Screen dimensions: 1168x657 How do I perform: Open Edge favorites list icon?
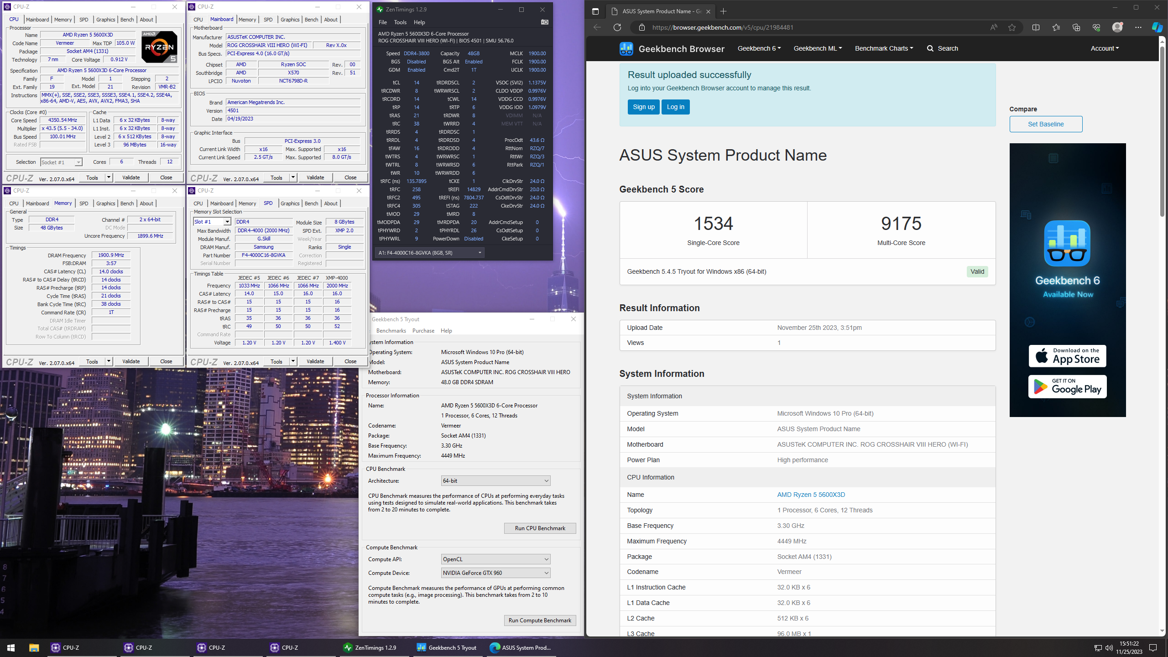(x=1056, y=27)
